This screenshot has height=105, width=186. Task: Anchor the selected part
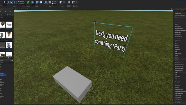coord(55,5)
